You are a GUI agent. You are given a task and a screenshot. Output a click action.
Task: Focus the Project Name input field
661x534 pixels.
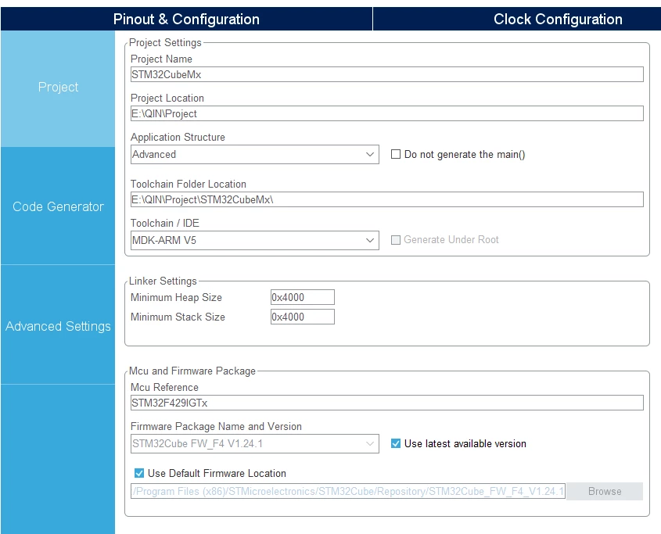click(x=387, y=74)
